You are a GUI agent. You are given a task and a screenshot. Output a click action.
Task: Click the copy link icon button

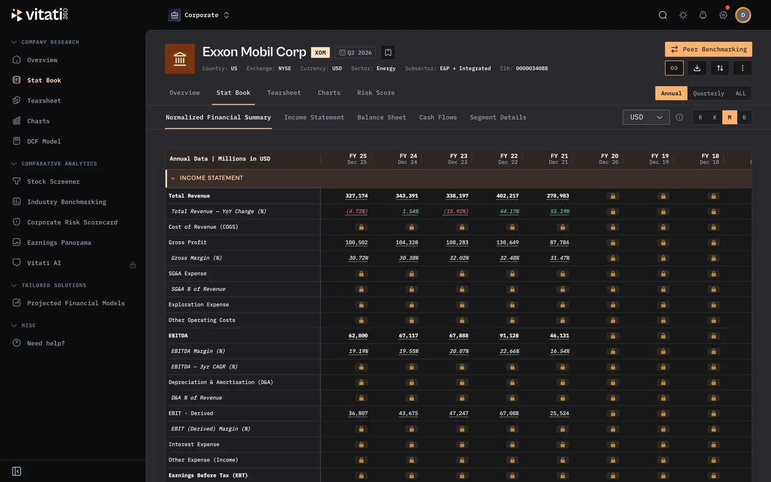(674, 68)
